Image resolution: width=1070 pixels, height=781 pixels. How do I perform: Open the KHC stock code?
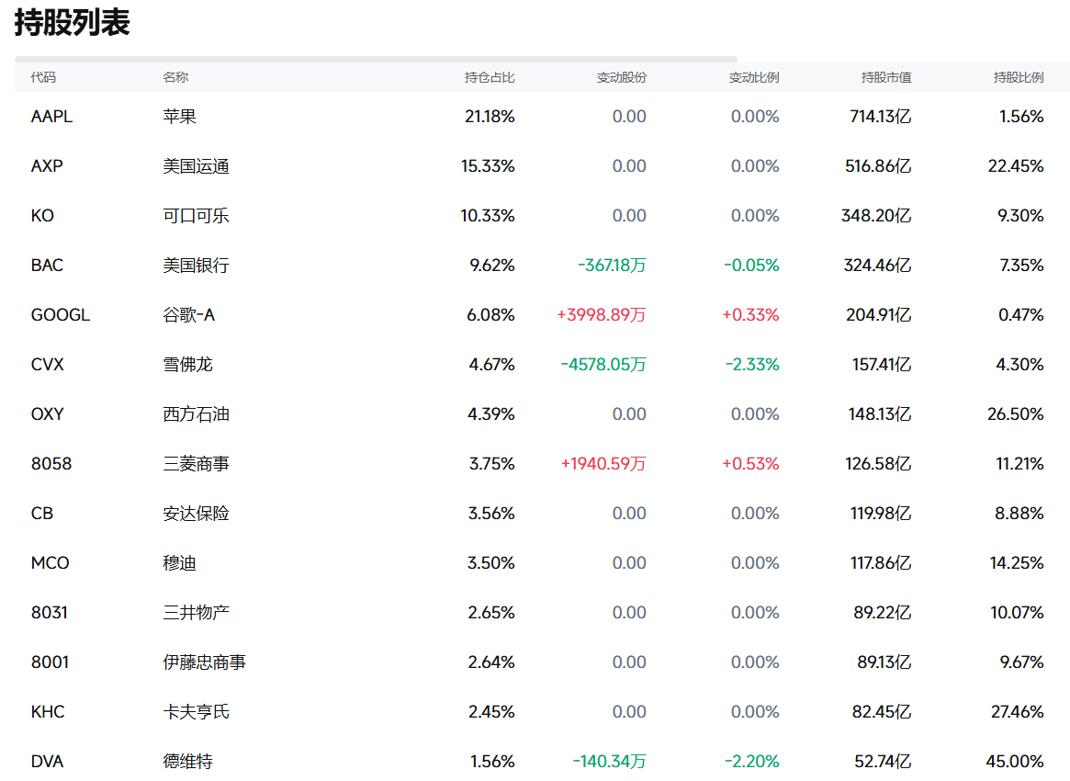point(48,712)
